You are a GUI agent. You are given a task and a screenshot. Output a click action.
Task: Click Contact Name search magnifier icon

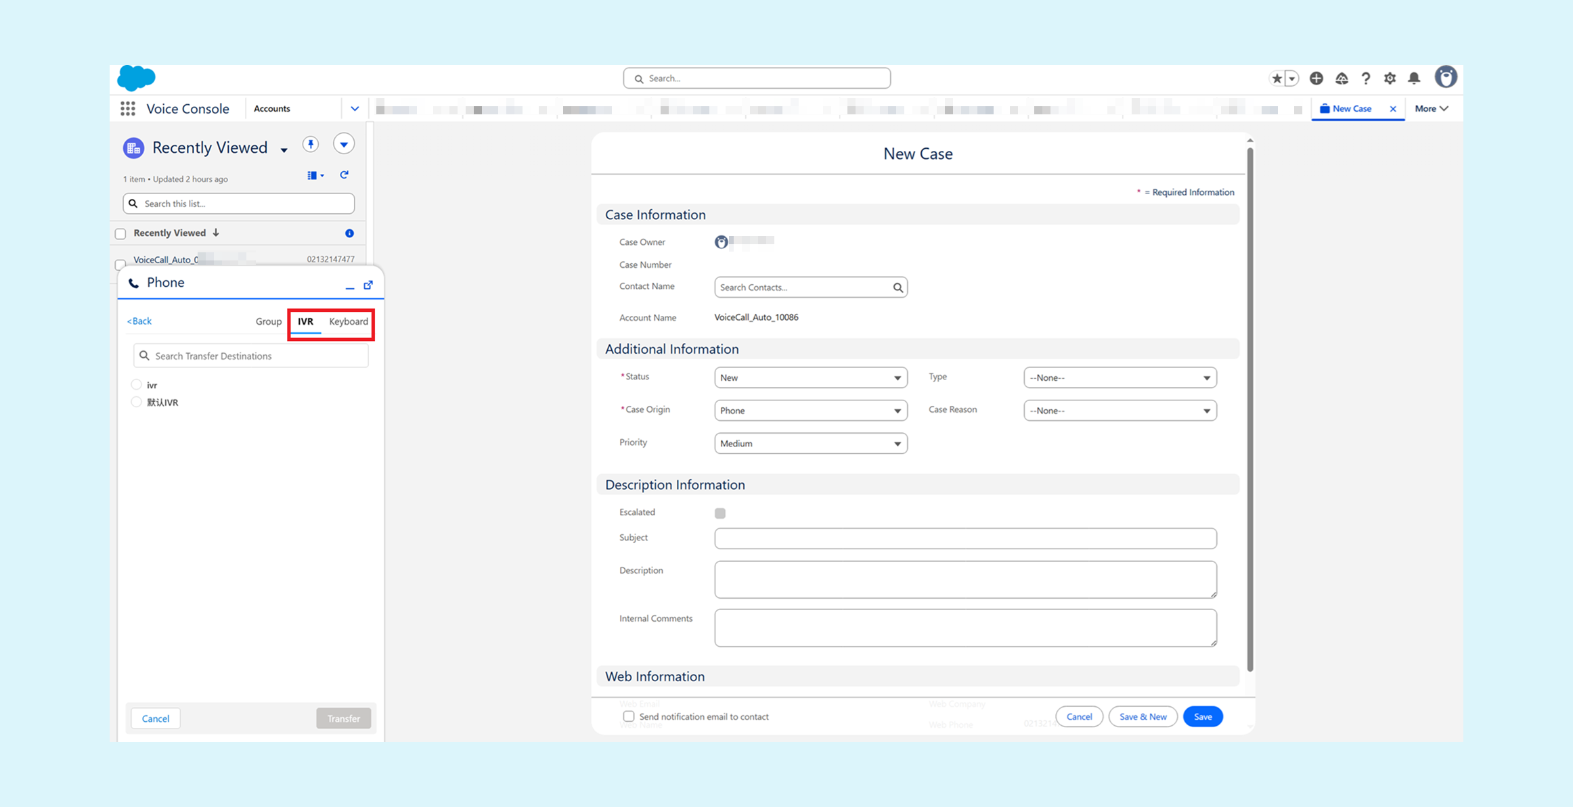[x=898, y=287]
